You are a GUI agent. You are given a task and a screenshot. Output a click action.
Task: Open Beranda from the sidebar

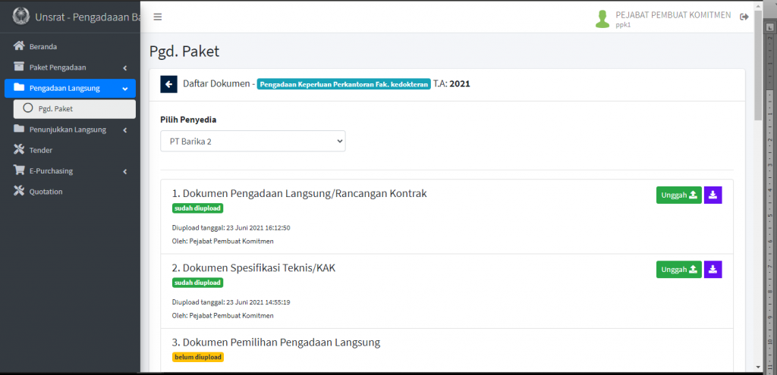point(43,46)
